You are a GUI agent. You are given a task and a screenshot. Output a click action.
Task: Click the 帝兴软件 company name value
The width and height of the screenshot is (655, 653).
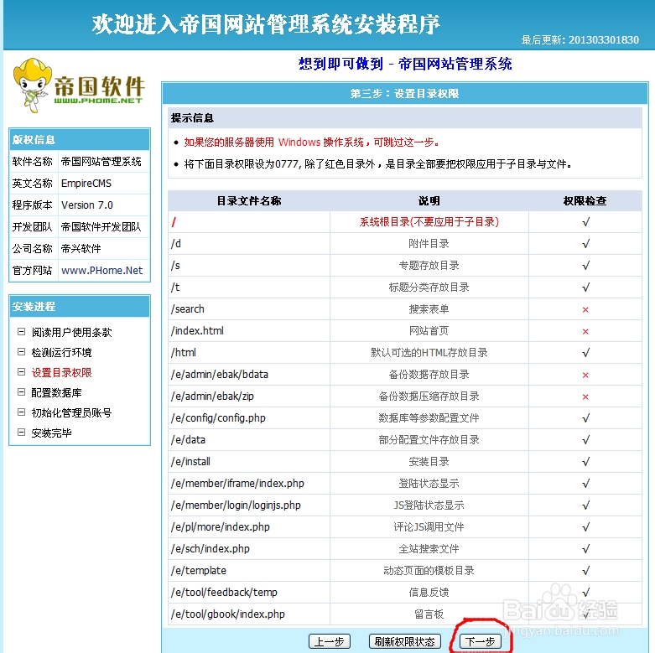tap(81, 249)
